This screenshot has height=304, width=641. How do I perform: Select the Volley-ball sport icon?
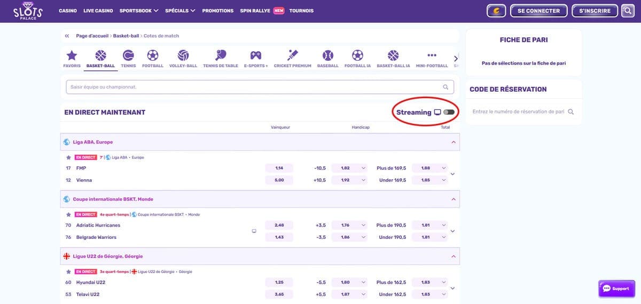click(x=183, y=59)
